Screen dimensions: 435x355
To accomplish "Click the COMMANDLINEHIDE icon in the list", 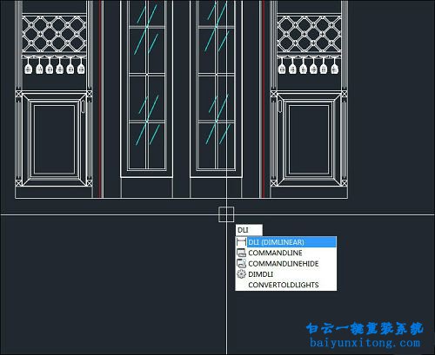I will point(241,263).
